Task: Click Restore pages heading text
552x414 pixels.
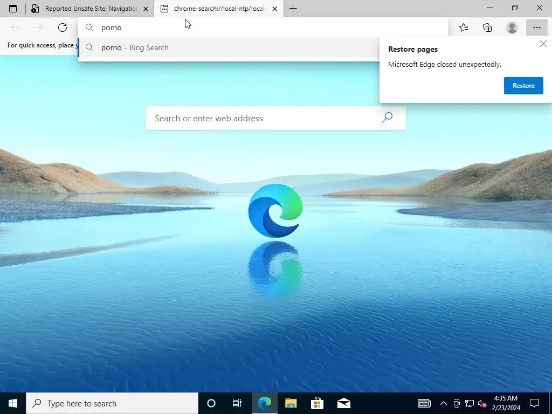Action: (x=413, y=49)
